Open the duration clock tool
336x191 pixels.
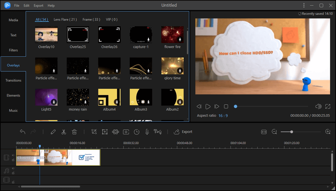tap(136, 132)
